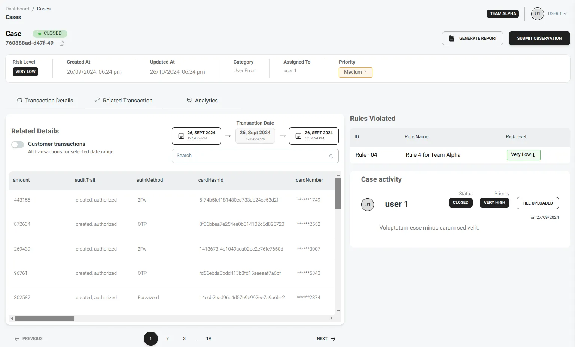Select the row with amount 269439
The image size is (575, 347).
point(172,249)
